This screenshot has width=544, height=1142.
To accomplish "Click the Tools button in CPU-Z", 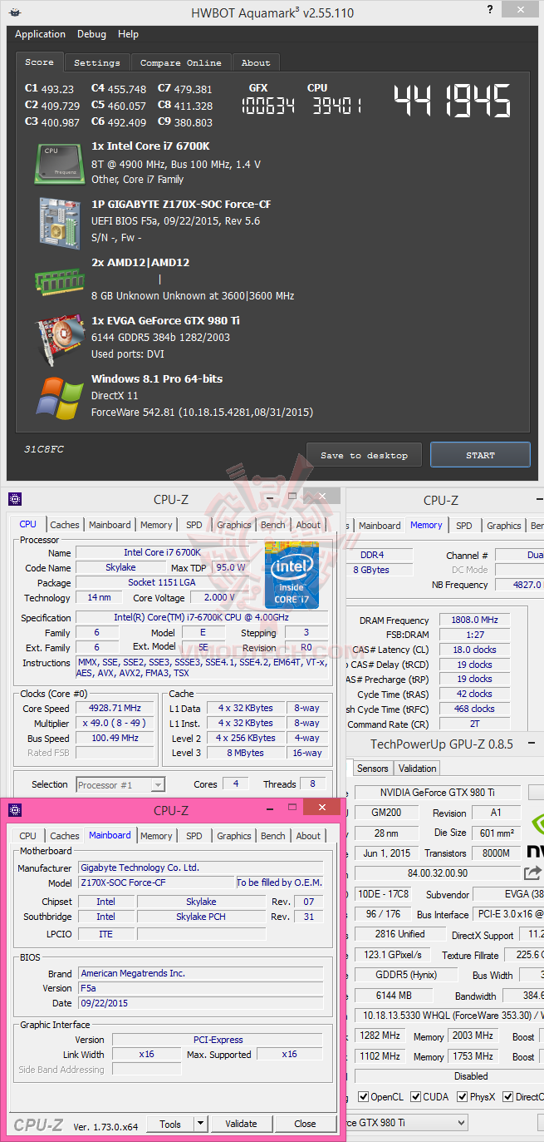I will tap(170, 1124).
